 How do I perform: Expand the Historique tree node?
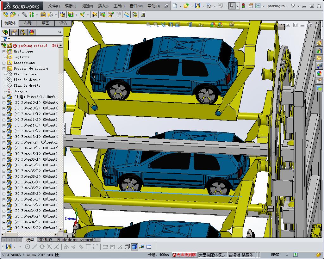[4, 52]
